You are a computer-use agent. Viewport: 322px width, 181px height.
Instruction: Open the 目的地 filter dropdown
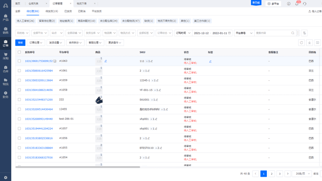pos(23,33)
